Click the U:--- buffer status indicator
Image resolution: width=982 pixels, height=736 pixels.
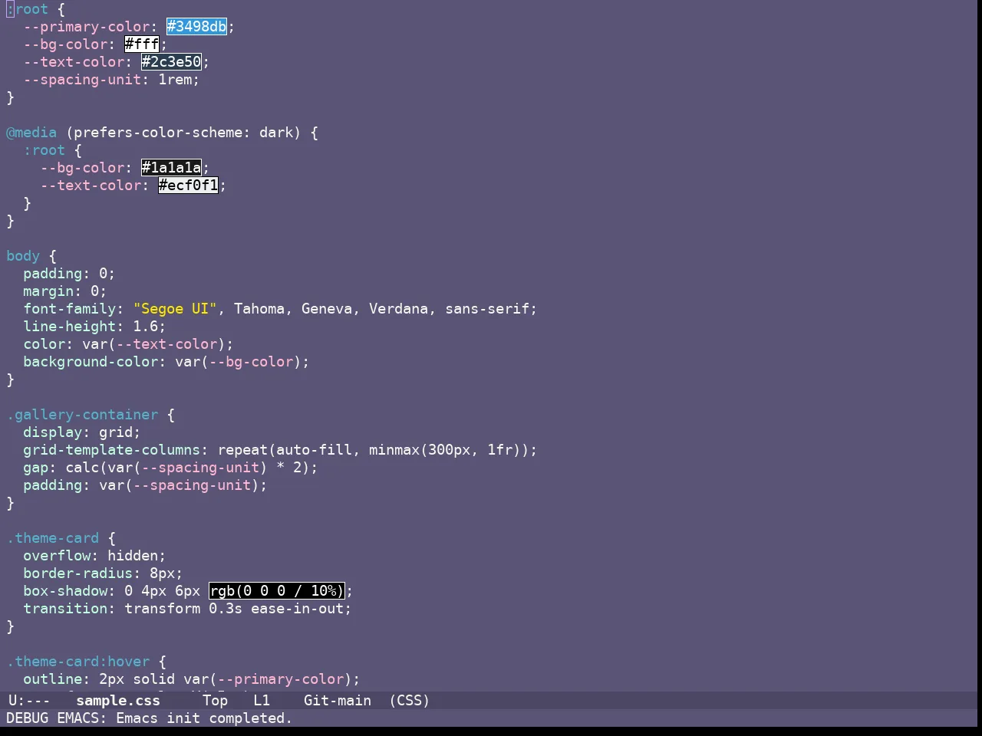[x=29, y=701]
